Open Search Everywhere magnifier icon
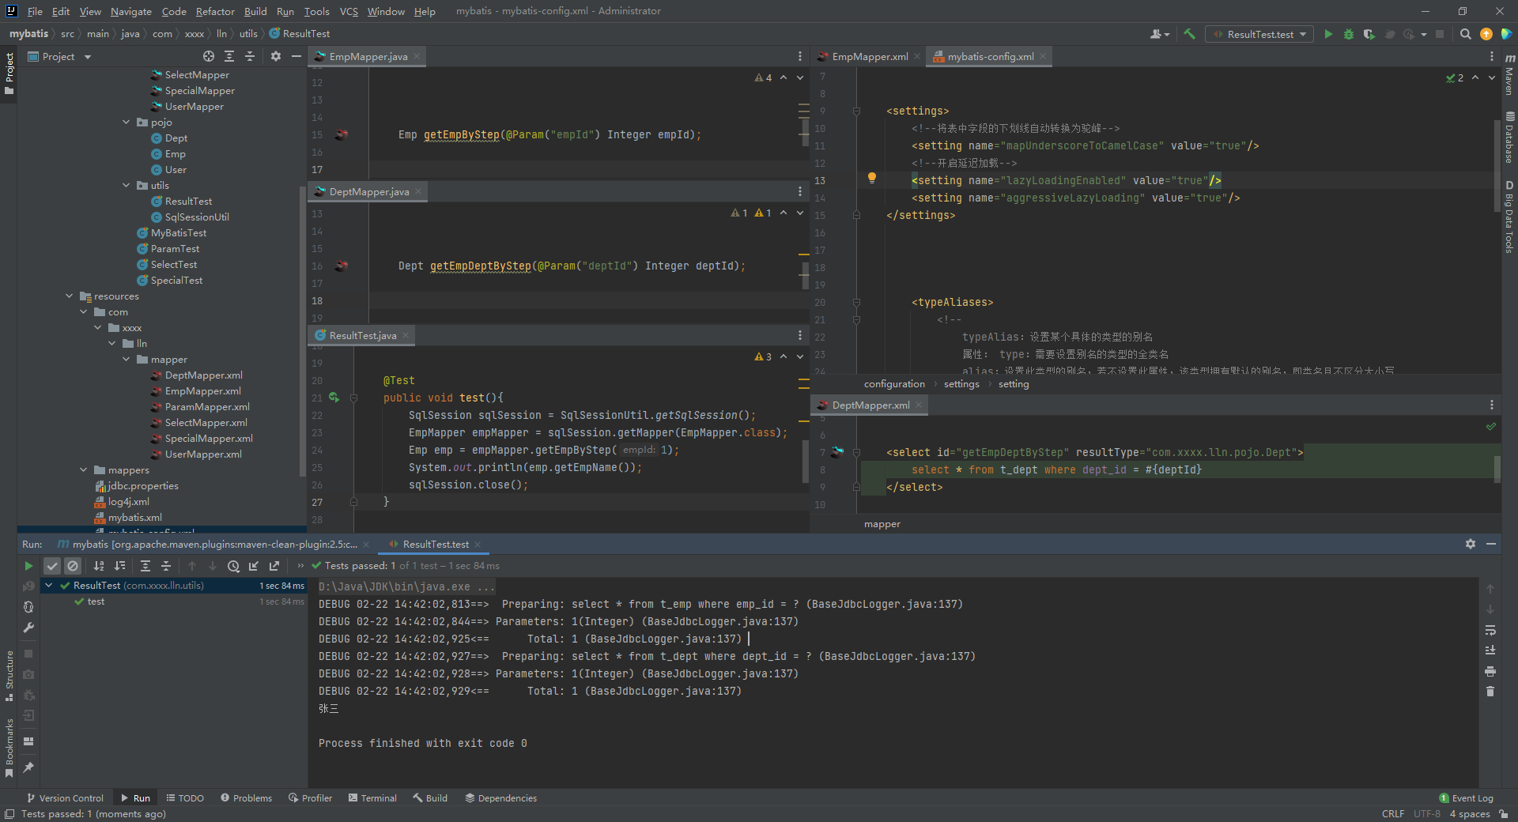1518x822 pixels. pyautogui.click(x=1465, y=34)
